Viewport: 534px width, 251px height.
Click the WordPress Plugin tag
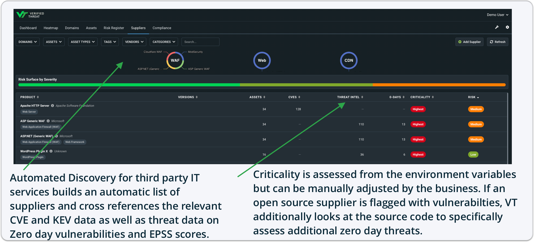coord(33,157)
